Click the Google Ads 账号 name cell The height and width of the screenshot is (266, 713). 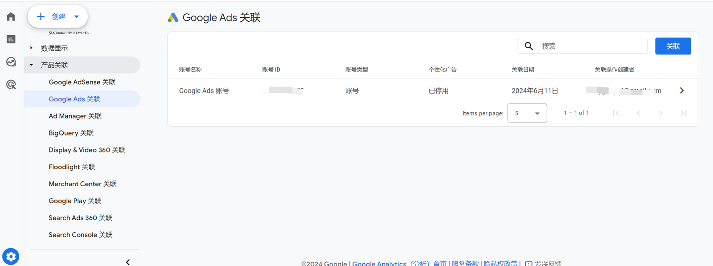click(204, 90)
